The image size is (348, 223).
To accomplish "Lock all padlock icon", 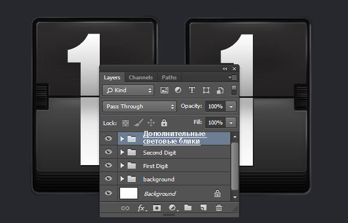I will coord(164,123).
